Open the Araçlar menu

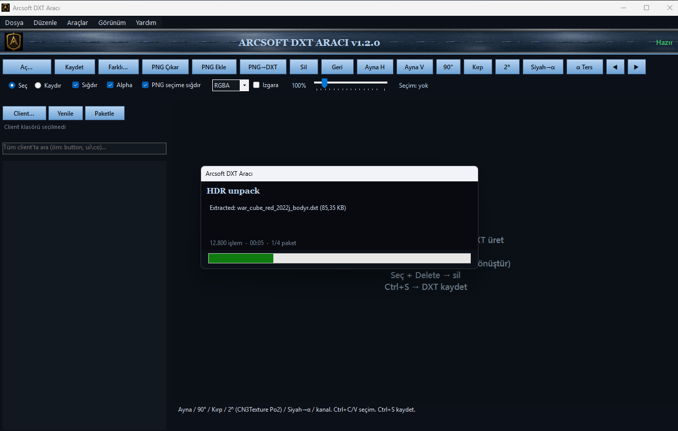click(77, 22)
